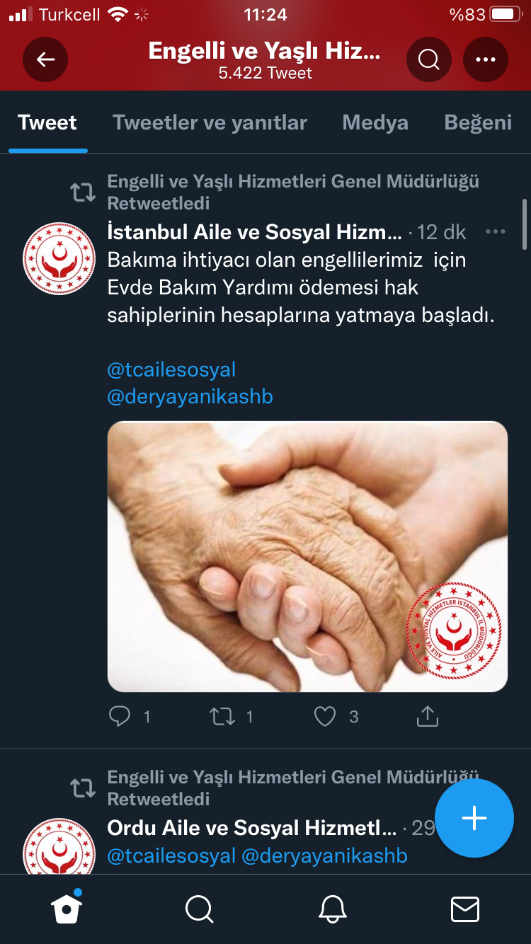Open the @tcailesosyal mention in first tweet

pyautogui.click(x=171, y=369)
